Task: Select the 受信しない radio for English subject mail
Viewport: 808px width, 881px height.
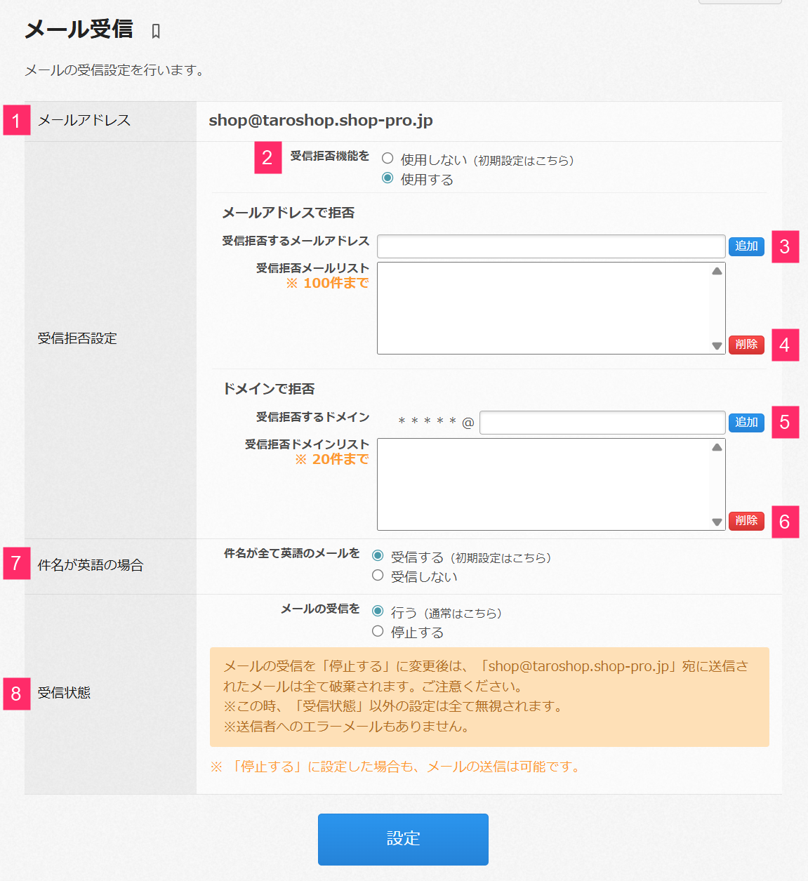Action: (377, 576)
